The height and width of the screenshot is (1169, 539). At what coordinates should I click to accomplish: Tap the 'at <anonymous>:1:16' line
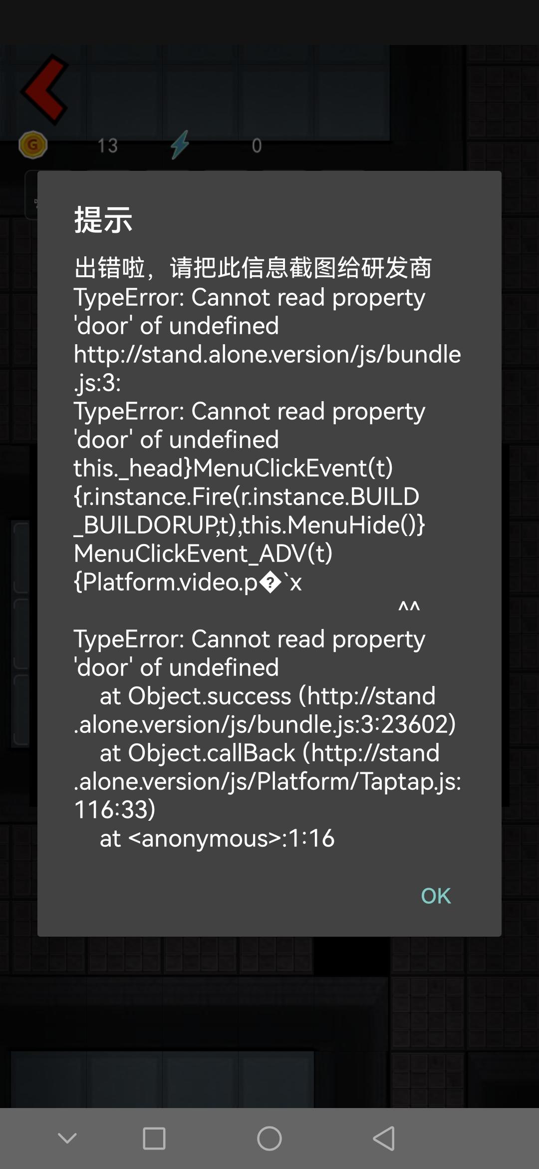217,838
